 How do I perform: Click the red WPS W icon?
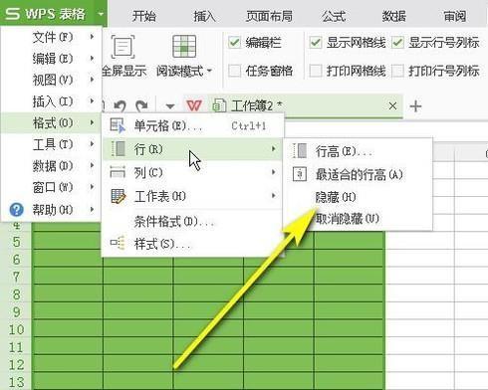click(x=194, y=106)
